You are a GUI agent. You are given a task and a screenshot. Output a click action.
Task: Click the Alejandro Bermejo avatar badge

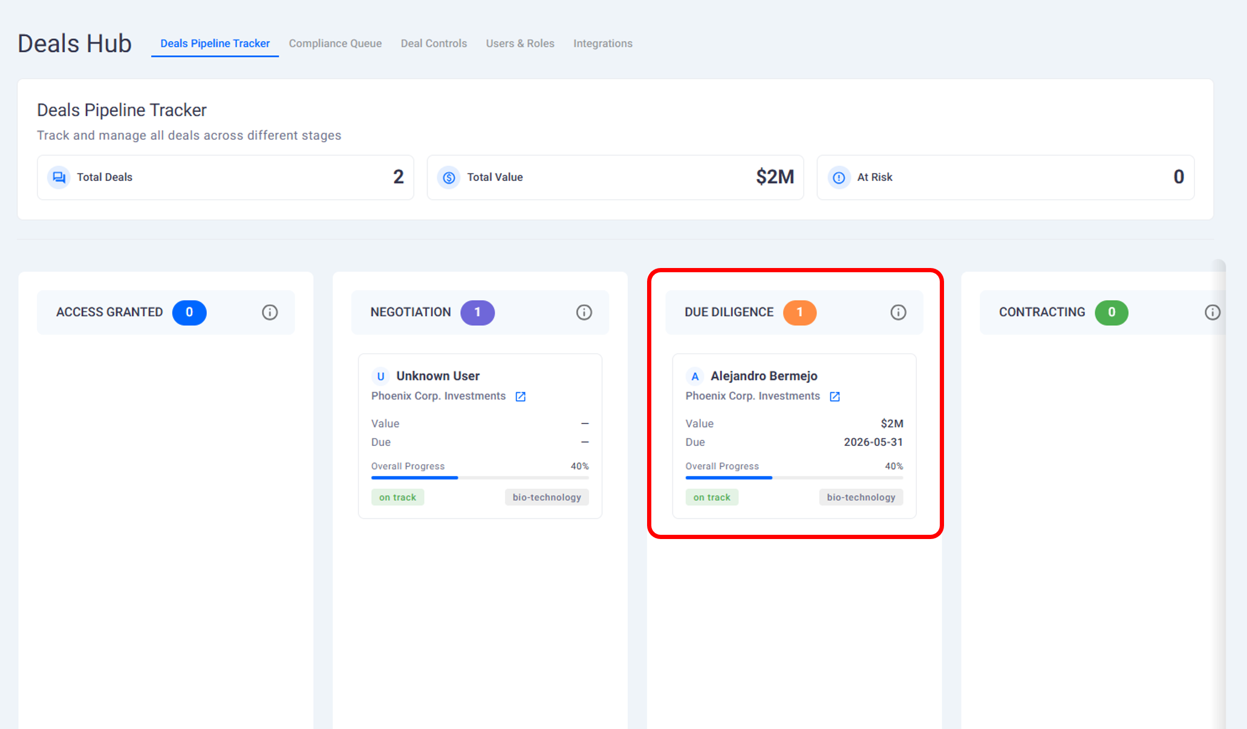(x=695, y=376)
